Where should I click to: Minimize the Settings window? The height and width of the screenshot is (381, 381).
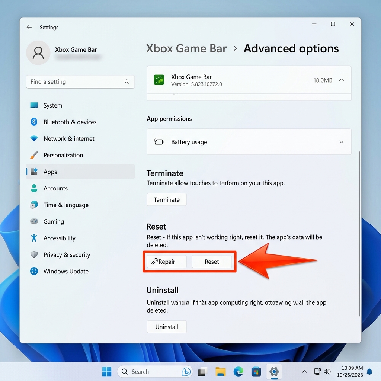click(x=314, y=24)
